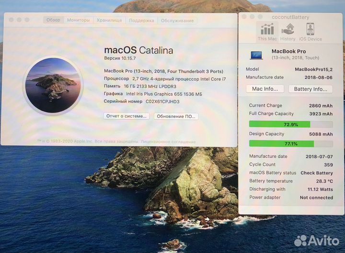345x253 pixels.
Task: Click the 77.1% design capacity bar
Action: tap(291, 144)
